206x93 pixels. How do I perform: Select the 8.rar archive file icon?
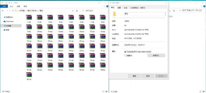coord(102,17)
